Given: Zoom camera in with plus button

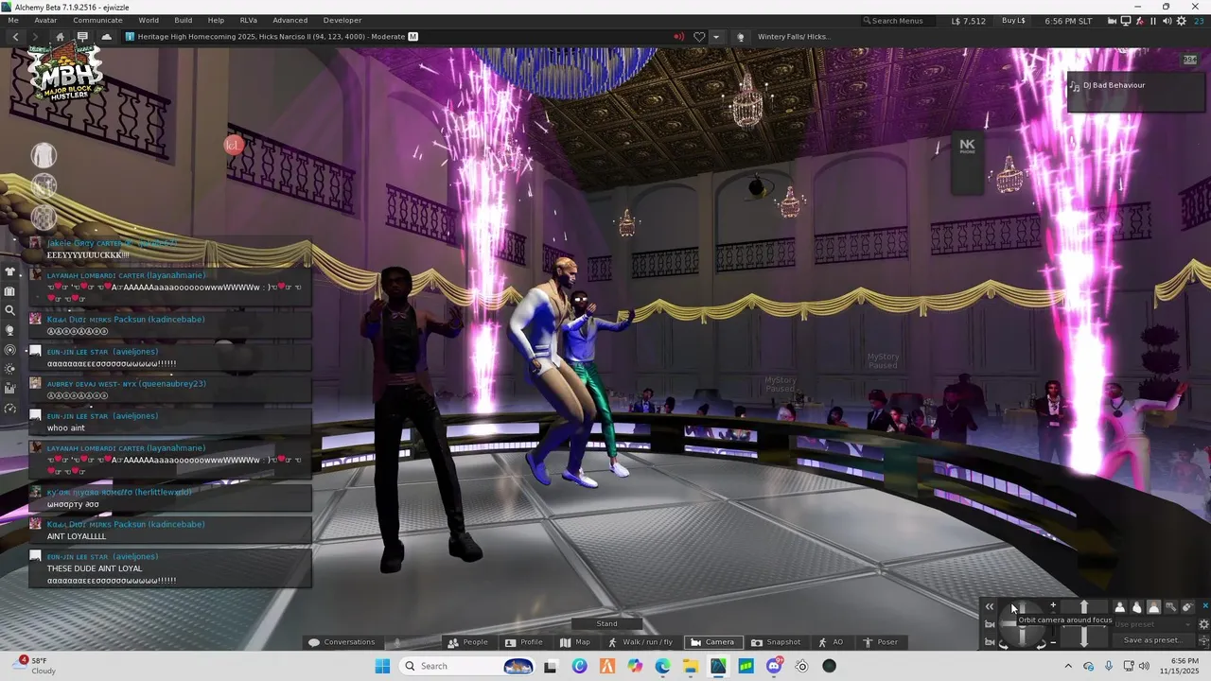Looking at the screenshot, I should (1053, 604).
